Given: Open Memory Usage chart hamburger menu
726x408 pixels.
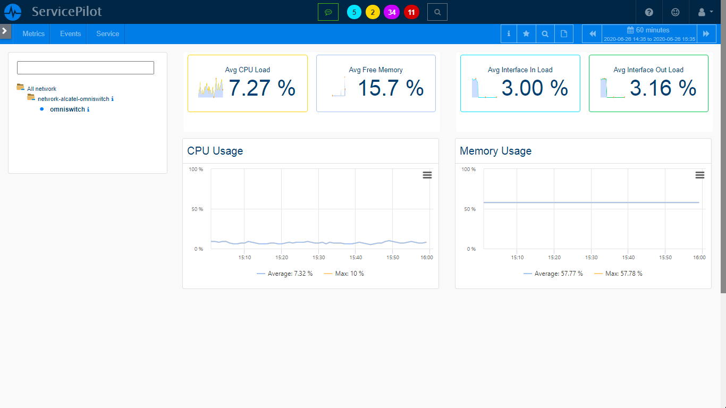Looking at the screenshot, I should click(700, 175).
